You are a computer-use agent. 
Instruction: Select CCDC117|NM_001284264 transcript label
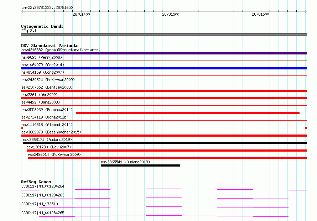tap(43, 186)
